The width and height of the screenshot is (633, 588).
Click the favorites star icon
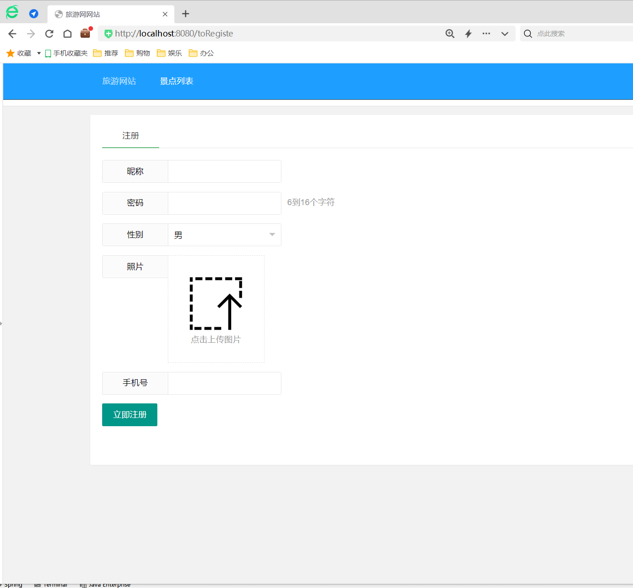point(10,53)
